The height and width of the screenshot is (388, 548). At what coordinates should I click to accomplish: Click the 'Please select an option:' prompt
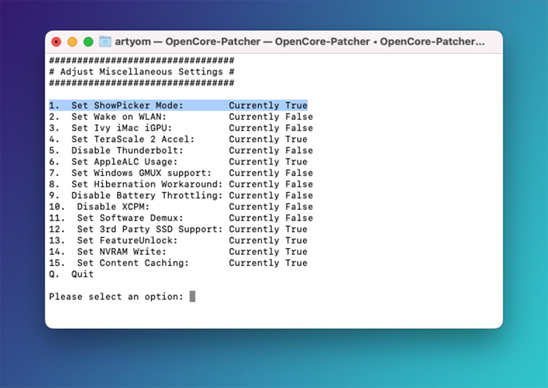pyautogui.click(x=116, y=297)
